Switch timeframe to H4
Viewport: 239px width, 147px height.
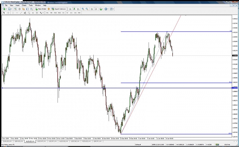[67, 13]
